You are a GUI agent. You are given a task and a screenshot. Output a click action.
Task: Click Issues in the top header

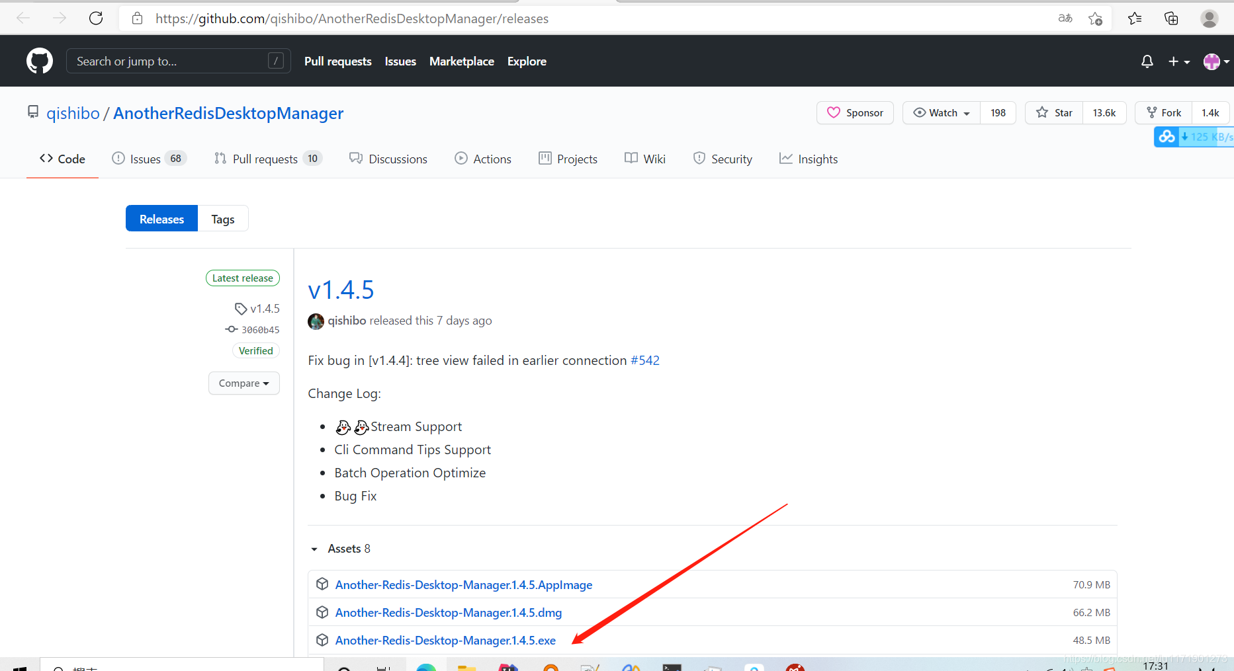[x=400, y=61]
